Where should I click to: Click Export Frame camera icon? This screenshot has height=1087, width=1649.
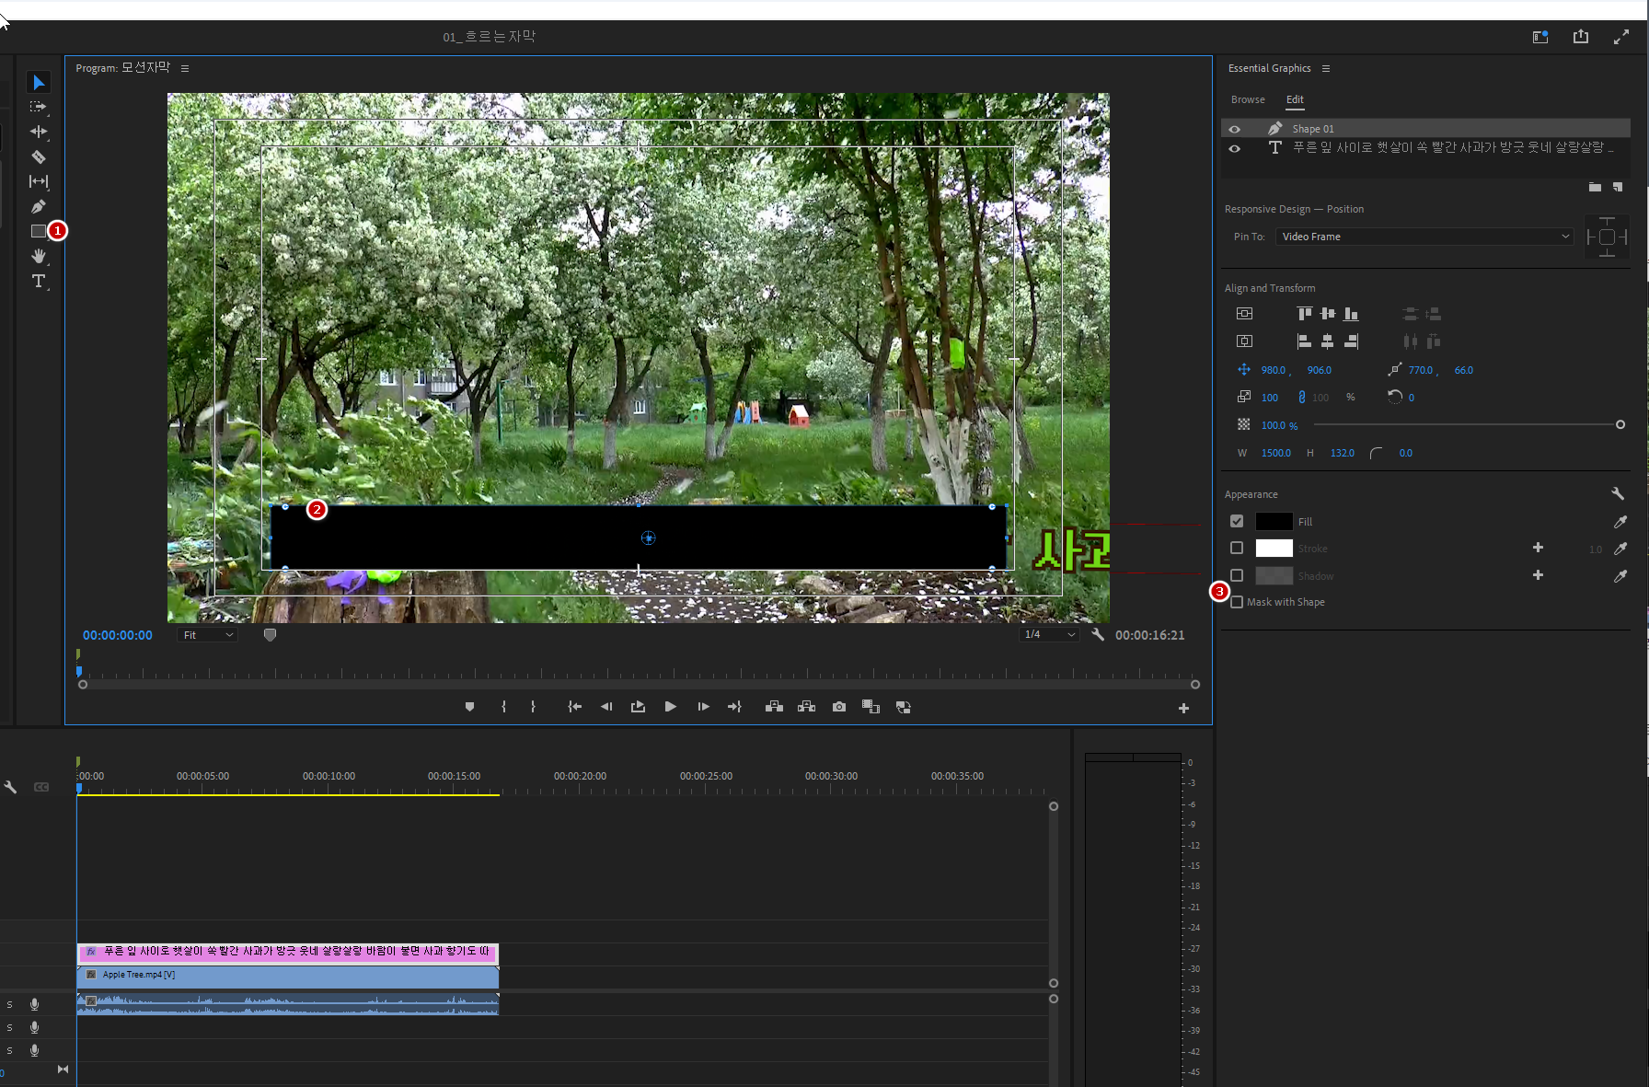click(839, 707)
